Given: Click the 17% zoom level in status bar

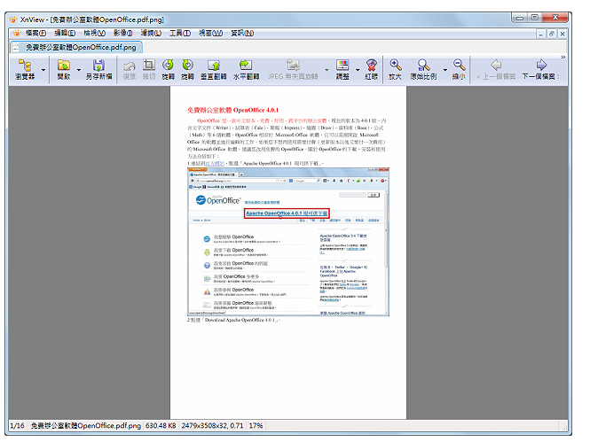Looking at the screenshot, I should [x=256, y=425].
